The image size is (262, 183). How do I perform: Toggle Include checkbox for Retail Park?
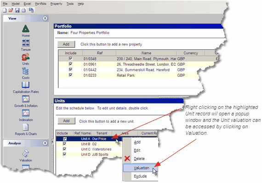70,75
